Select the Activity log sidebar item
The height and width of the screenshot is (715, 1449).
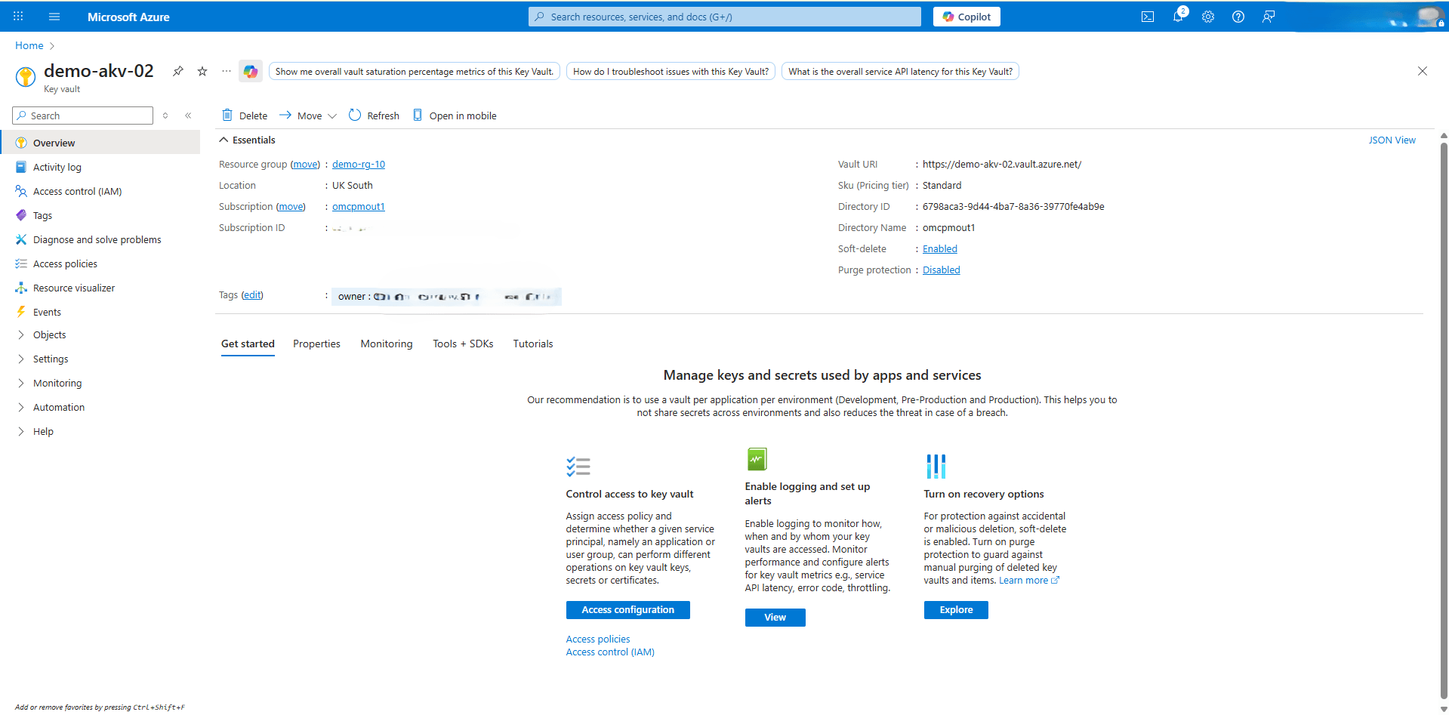coord(57,167)
